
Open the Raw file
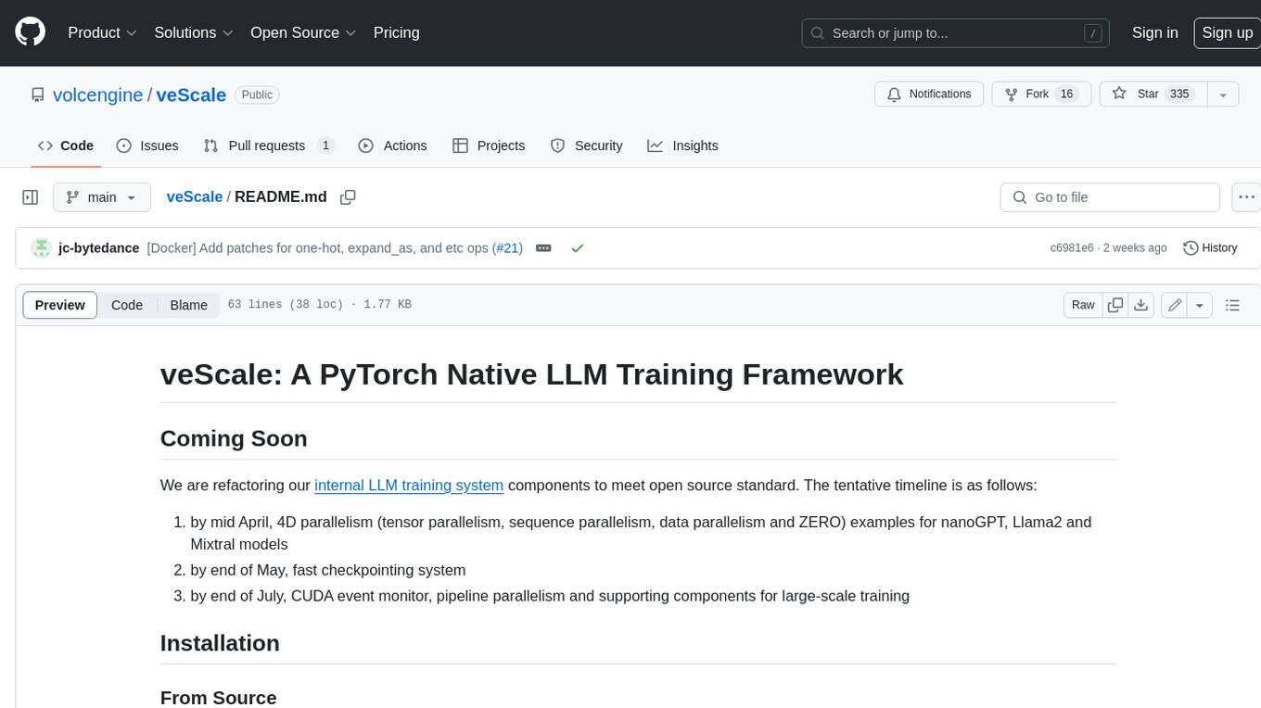pyautogui.click(x=1083, y=305)
